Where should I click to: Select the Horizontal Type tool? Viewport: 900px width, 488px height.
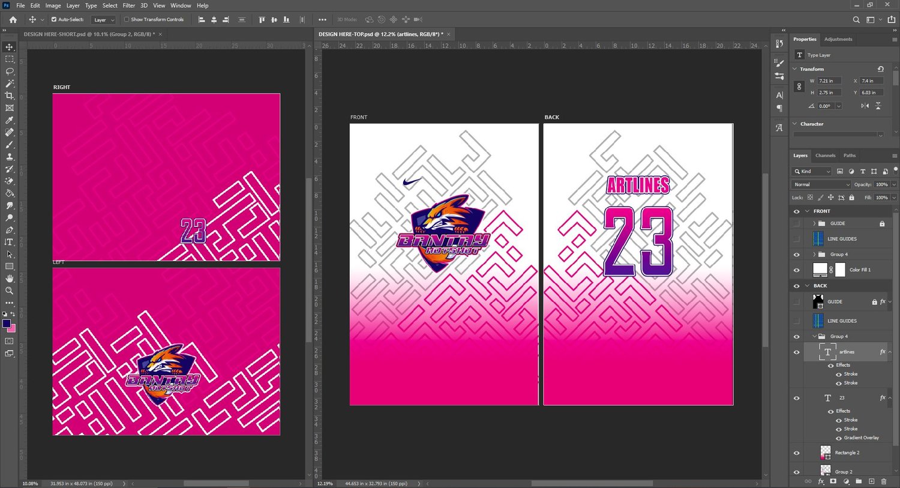[x=9, y=242]
